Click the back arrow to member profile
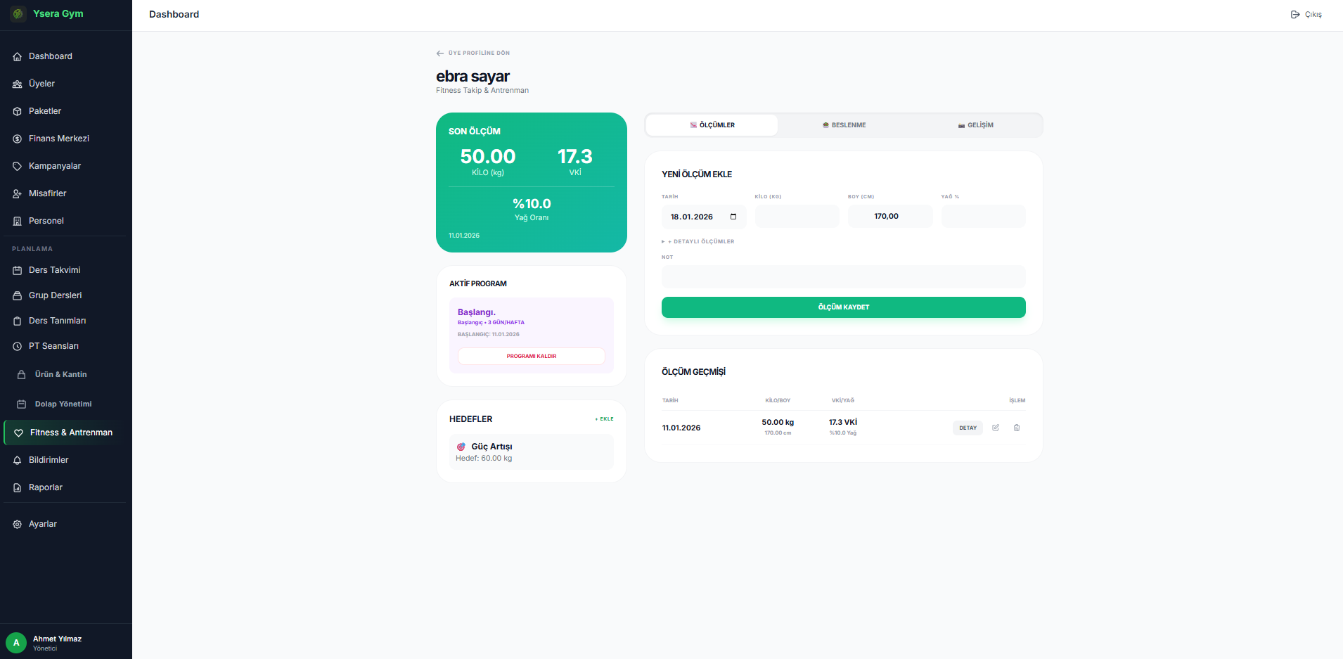1343x659 pixels. [440, 53]
